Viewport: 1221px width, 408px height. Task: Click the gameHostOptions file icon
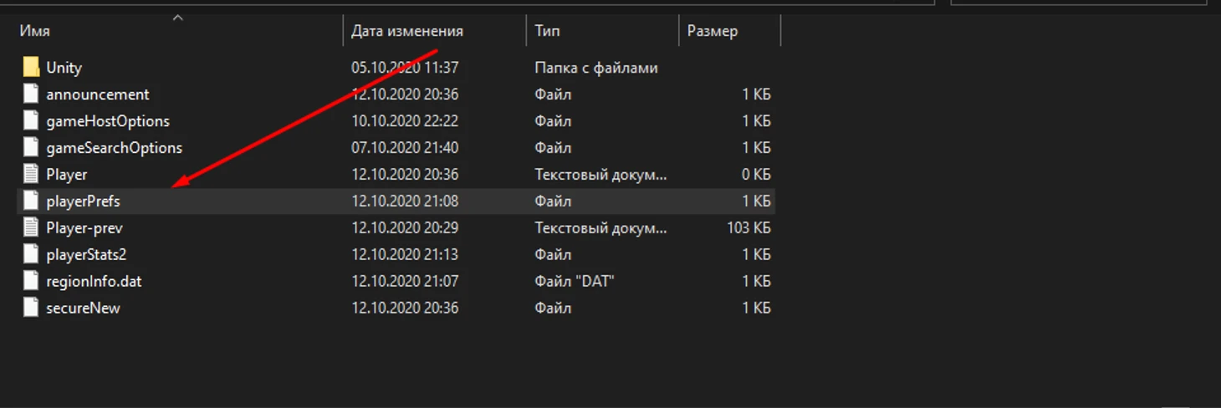[31, 121]
